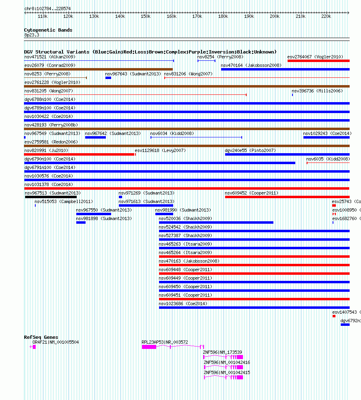Image resolution: width=361 pixels, height=400 pixels.
Task: Select nsv609449 (Cooper2011) label
Action: [x=185, y=278]
